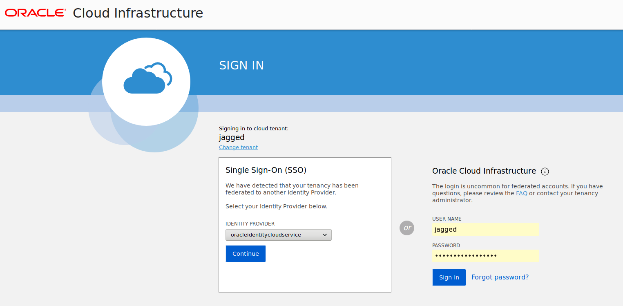Click the tenant name jagged text
The width and height of the screenshot is (623, 306).
[232, 137]
